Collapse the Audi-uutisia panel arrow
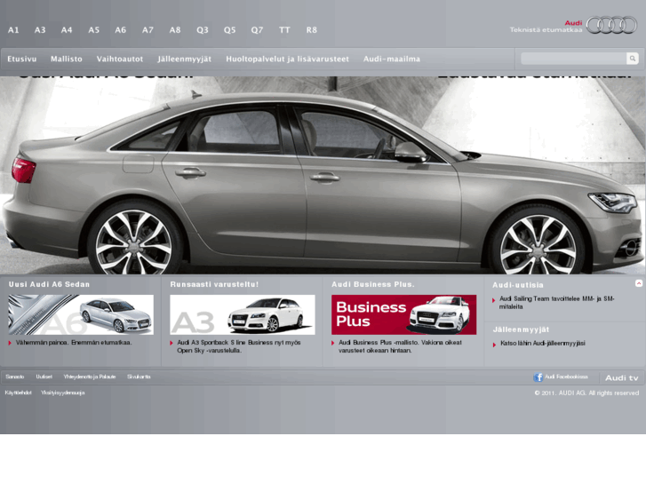This screenshot has height=484, width=646. tap(639, 283)
